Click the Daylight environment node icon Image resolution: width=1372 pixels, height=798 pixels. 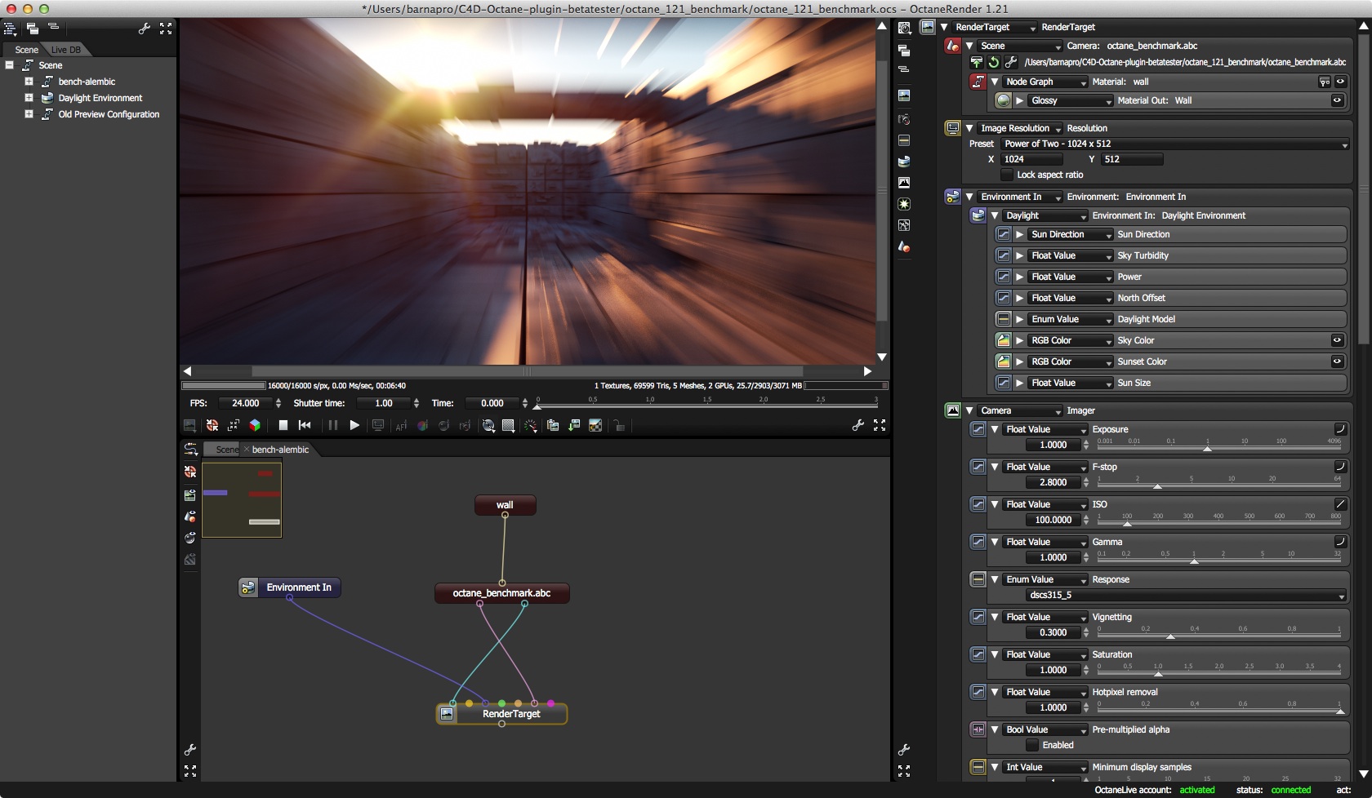[x=978, y=215]
